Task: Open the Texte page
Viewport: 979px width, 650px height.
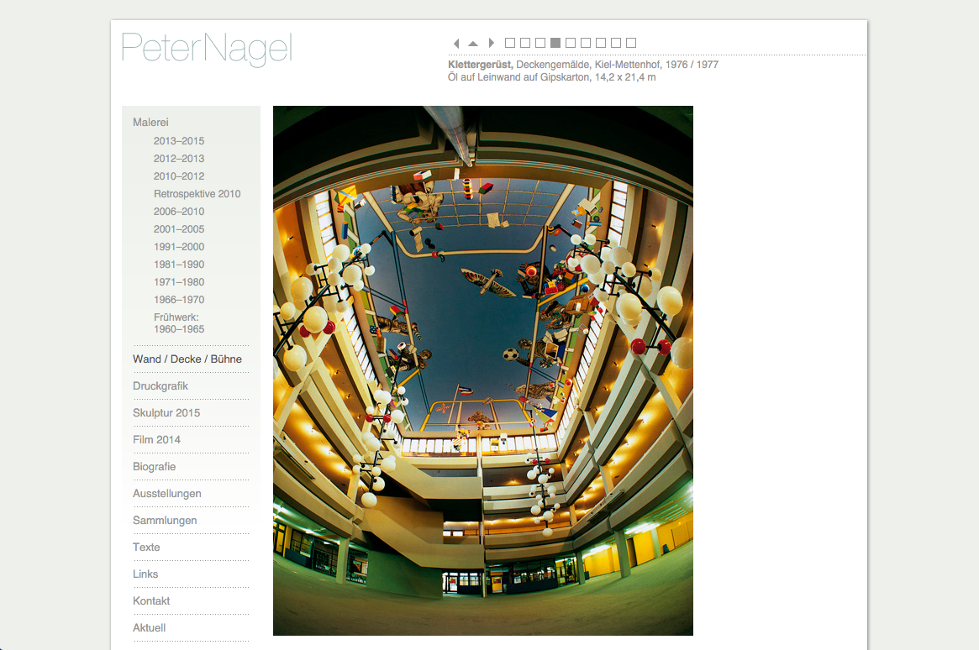Action: tap(147, 547)
